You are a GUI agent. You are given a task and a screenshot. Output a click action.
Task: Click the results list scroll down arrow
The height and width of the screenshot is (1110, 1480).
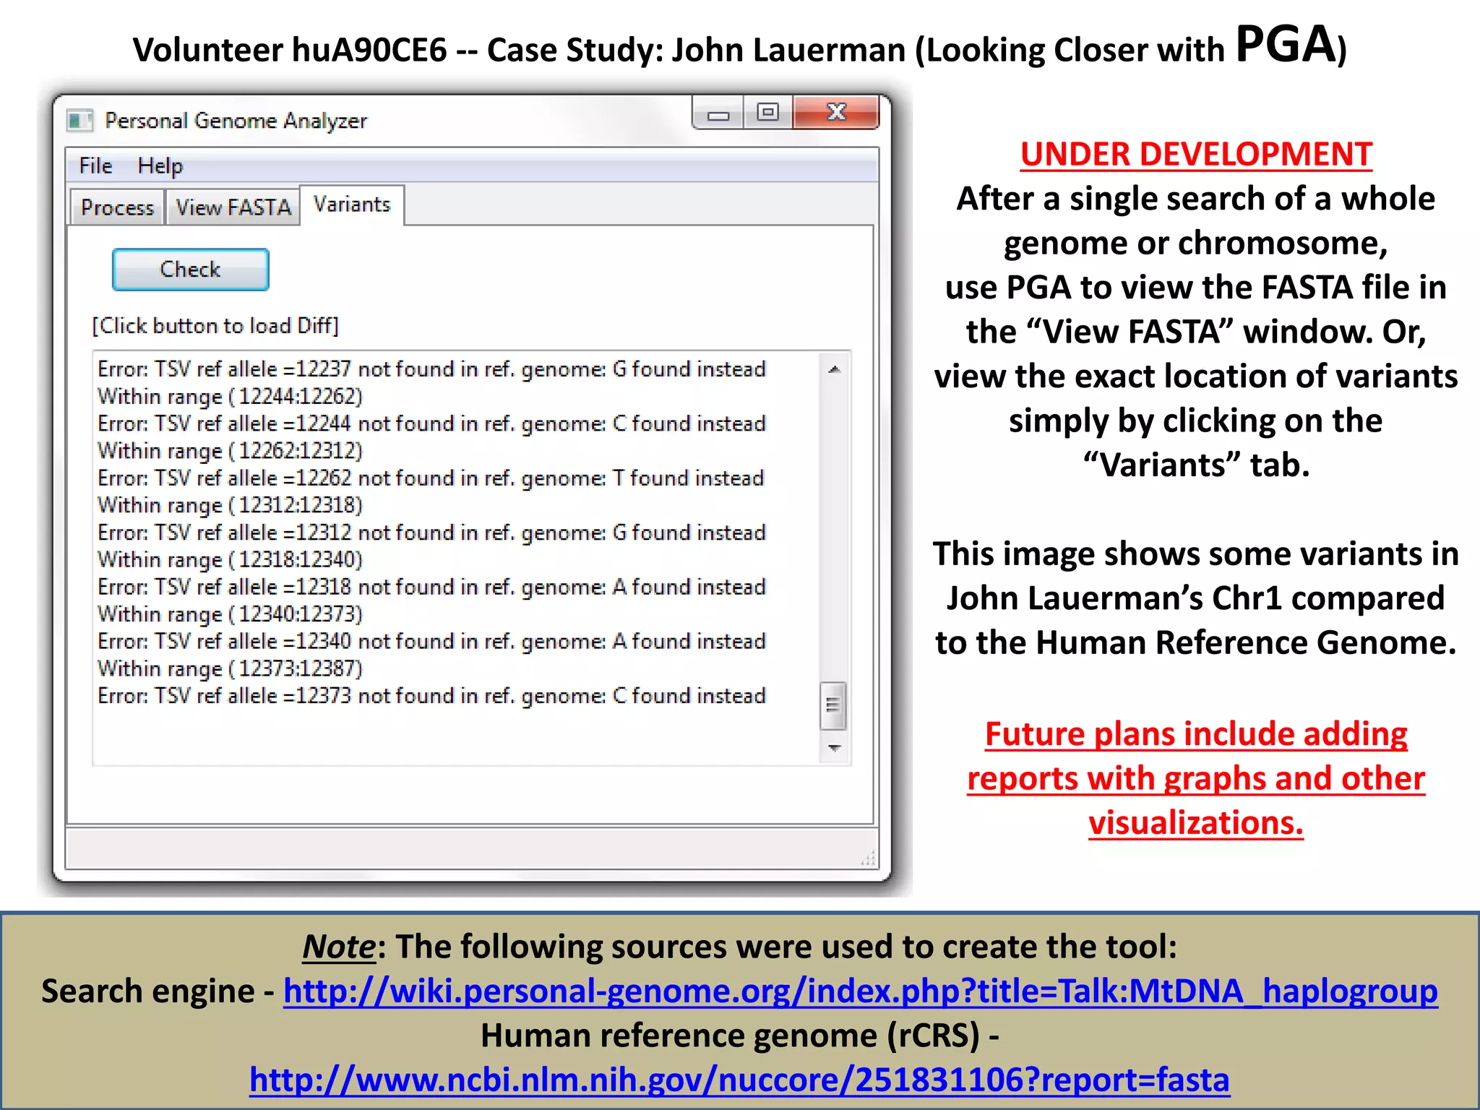pyautogui.click(x=835, y=748)
